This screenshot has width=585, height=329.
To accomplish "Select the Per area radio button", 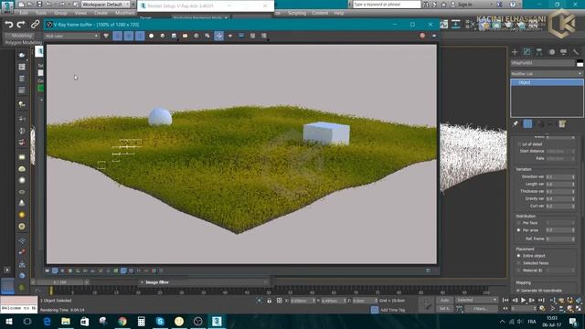I will click(x=518, y=230).
